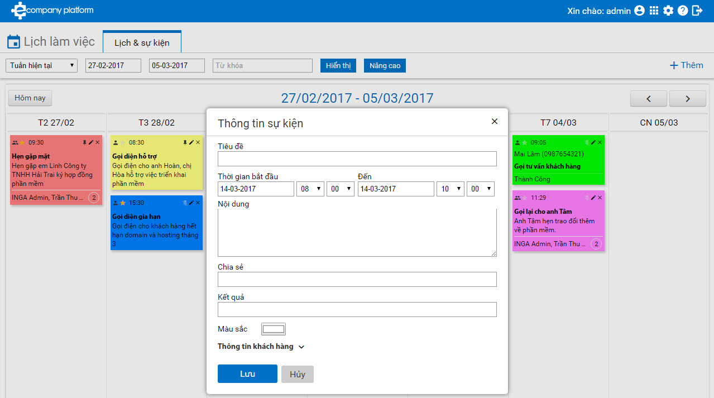Screen dimensions: 714x398
Task: Open the settings gear in header
Action: pyautogui.click(x=668, y=11)
